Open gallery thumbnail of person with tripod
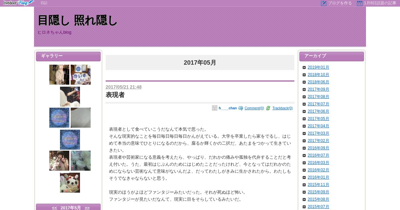This screenshot has width=400, height=210. tap(70, 97)
